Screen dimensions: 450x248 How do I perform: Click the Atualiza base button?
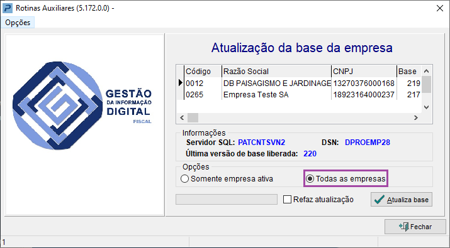[401, 200]
